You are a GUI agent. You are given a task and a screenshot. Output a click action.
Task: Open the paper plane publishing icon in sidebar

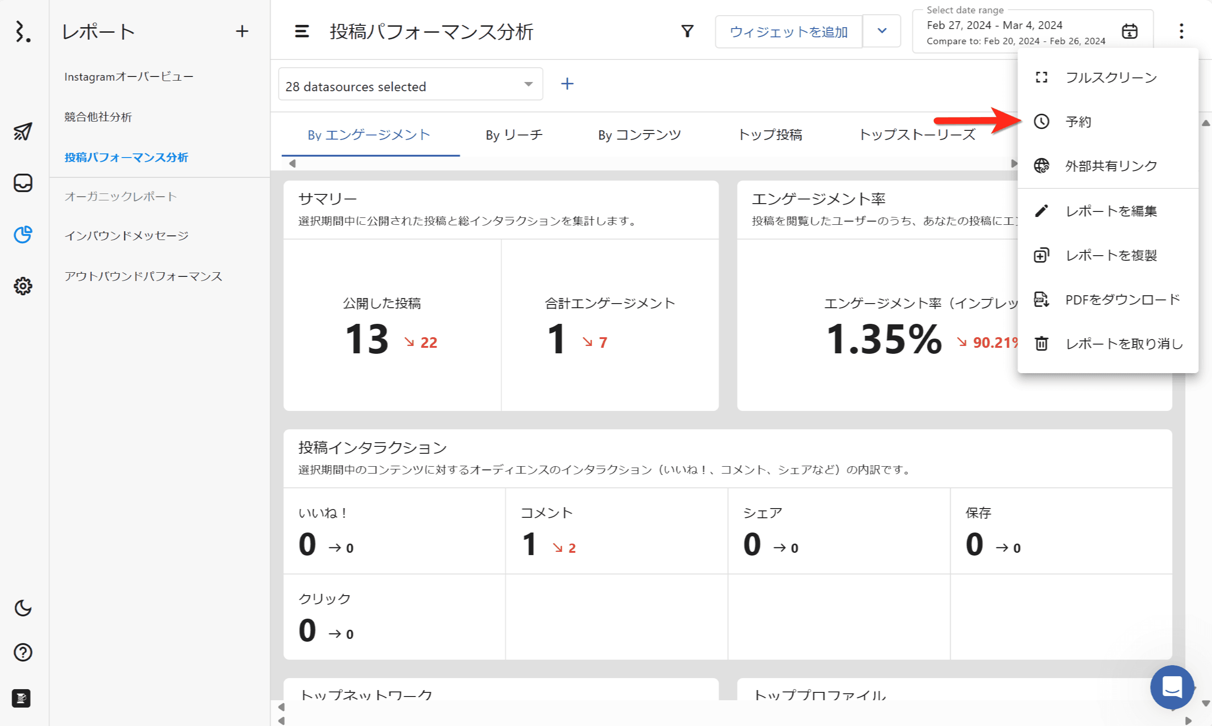tap(23, 131)
